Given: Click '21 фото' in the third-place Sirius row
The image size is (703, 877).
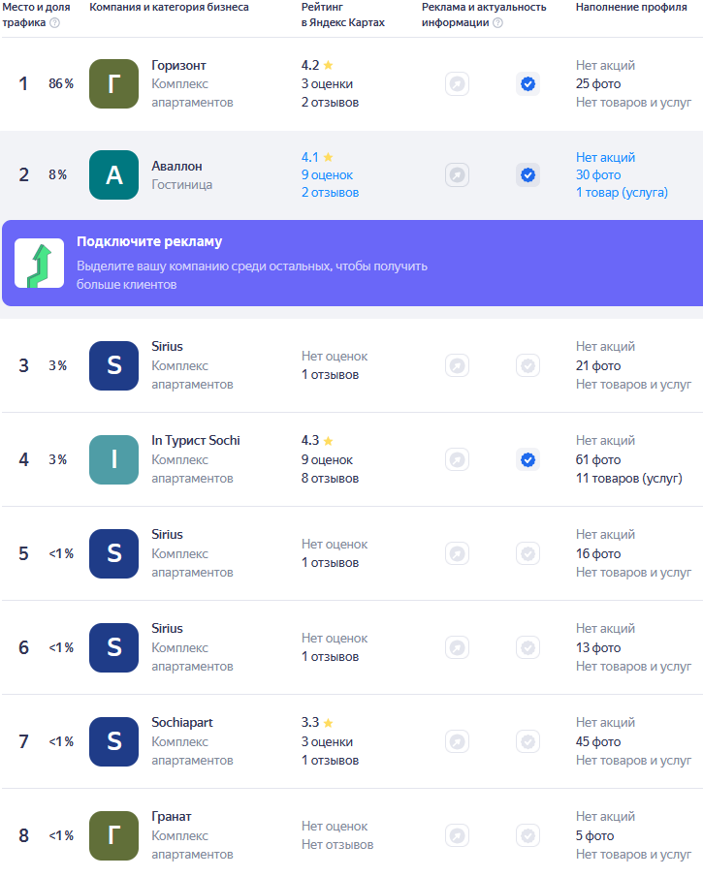Looking at the screenshot, I should (x=598, y=365).
